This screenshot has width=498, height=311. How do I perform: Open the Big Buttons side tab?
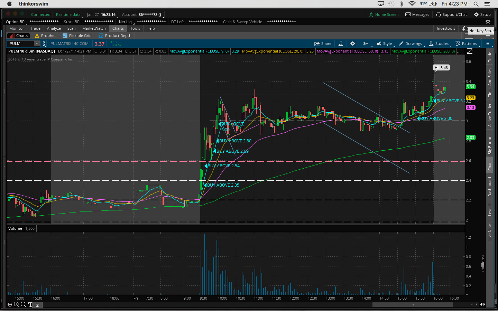(x=490, y=144)
